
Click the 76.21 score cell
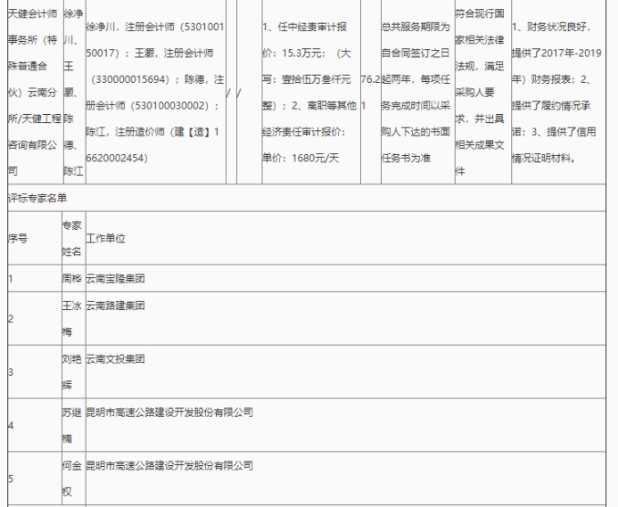coord(370,92)
